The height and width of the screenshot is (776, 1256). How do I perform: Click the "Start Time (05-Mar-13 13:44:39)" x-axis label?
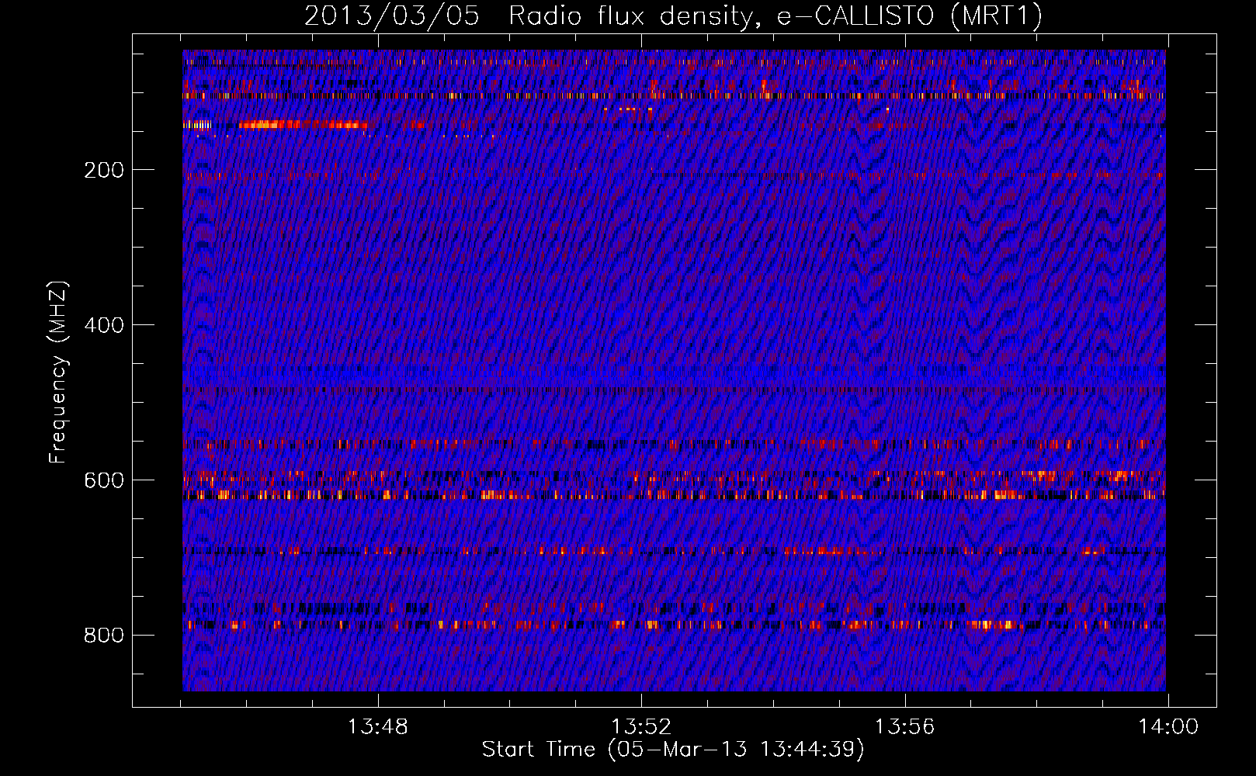673,750
